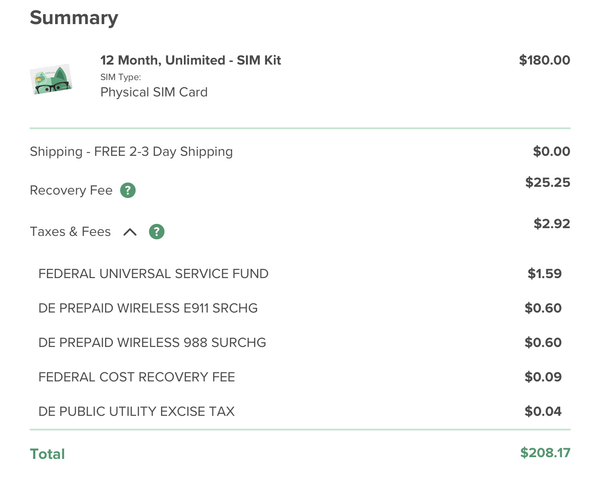Open the Recovery Fee help tooltip icon
This screenshot has height=486, width=602.
tap(127, 190)
